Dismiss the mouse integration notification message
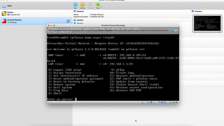 (173, 30)
